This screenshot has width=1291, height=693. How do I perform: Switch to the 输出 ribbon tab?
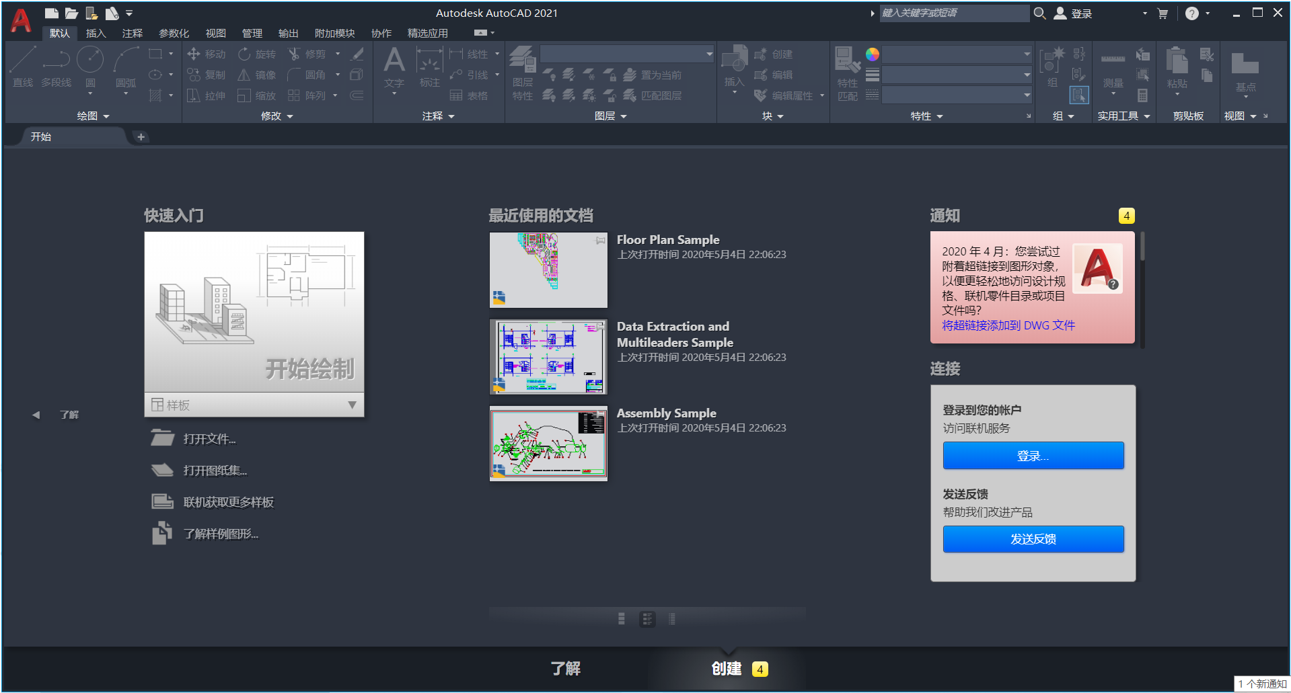tap(289, 33)
